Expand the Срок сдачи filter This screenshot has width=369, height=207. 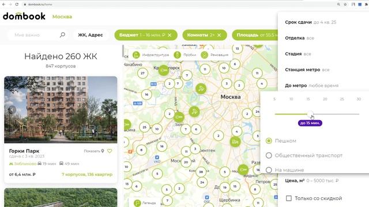tap(311, 22)
